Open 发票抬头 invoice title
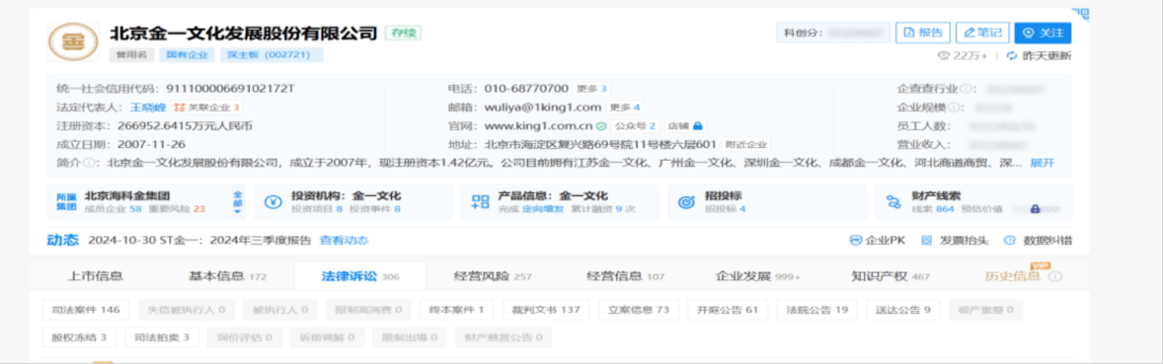Viewport: 1163px width, 364px height. pos(956,240)
